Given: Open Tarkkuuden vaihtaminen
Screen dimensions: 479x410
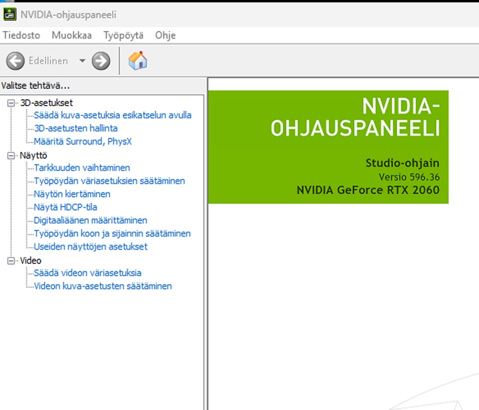Looking at the screenshot, I should pyautogui.click(x=82, y=168).
